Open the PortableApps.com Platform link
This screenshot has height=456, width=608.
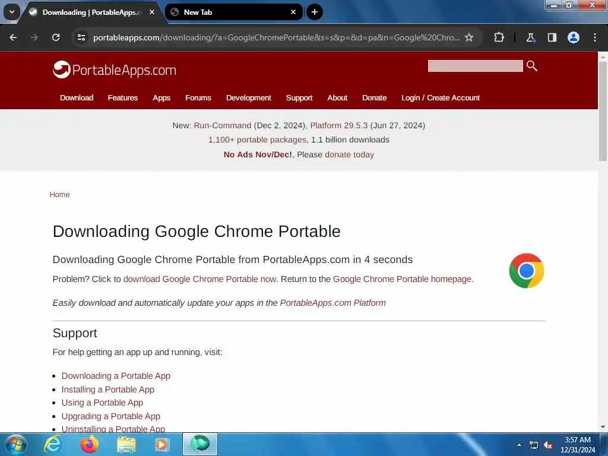click(x=332, y=303)
